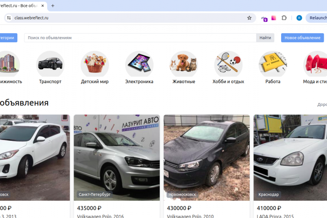Select the Детский мир category label
Image resolution: width=327 pixels, height=218 pixels.
point(94,82)
